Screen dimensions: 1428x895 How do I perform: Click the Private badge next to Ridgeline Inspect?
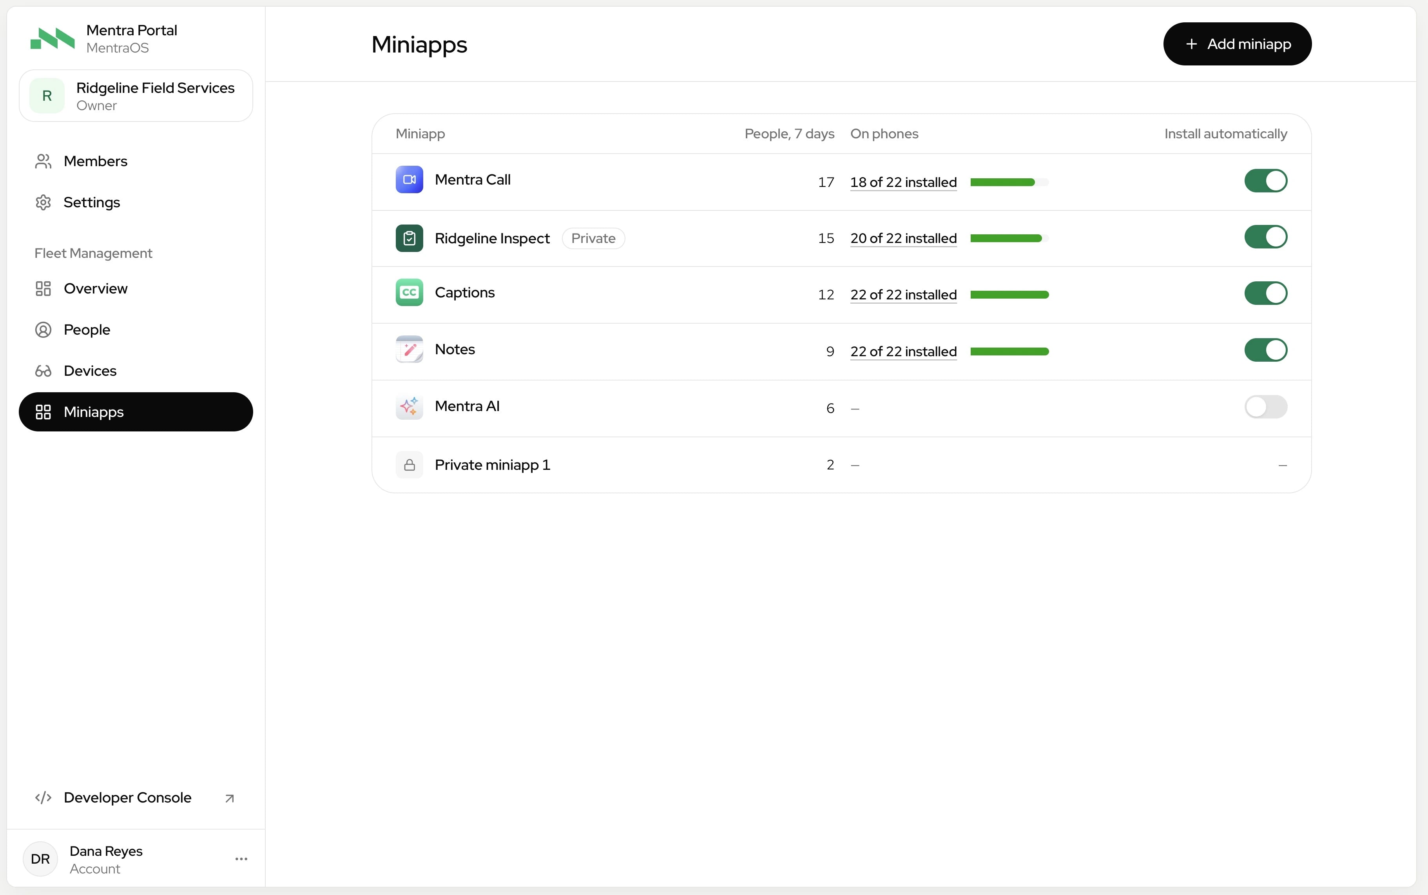click(x=593, y=239)
